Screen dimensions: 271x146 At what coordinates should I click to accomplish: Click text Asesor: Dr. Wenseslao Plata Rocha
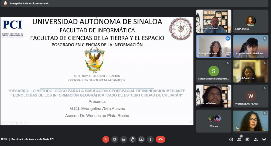[x=97, y=116]
